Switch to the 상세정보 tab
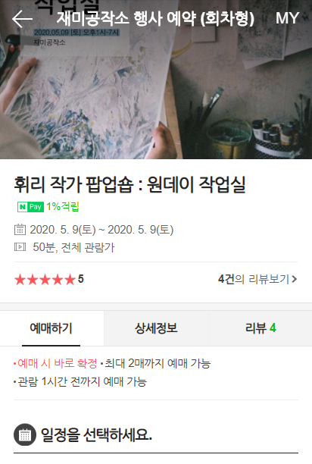312x464 pixels. point(156,328)
